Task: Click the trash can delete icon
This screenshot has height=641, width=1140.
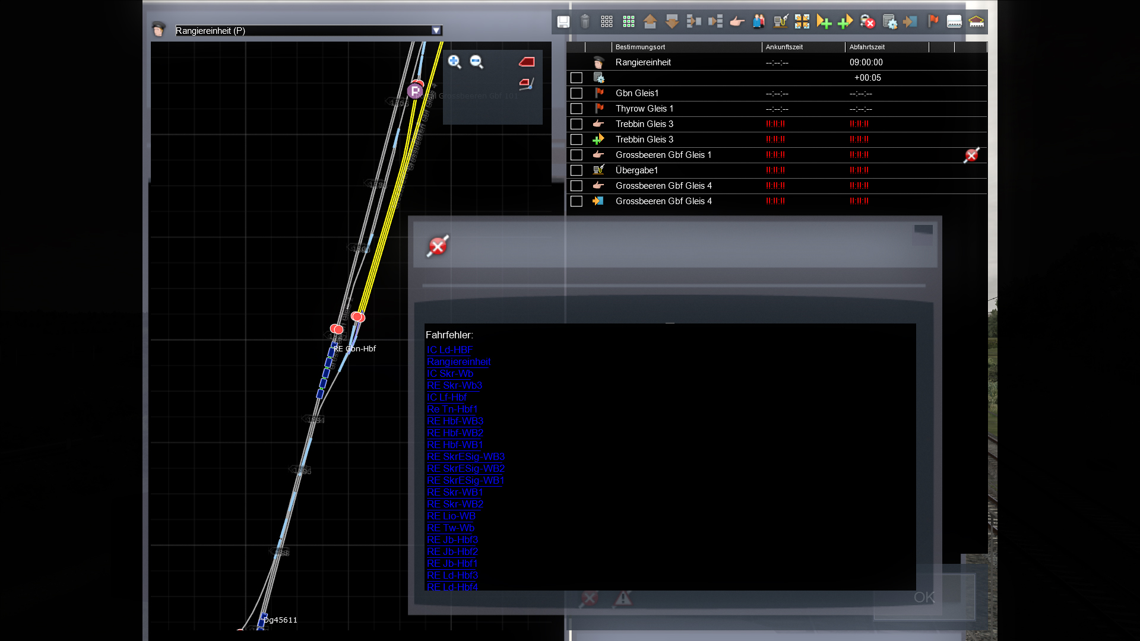Action: coord(585,22)
